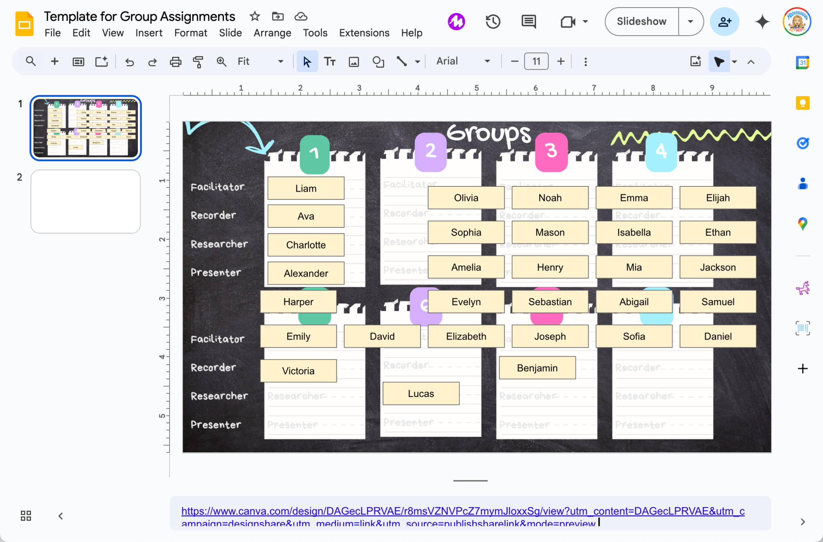Collapse the filmstrip panel arrow

tap(60, 516)
